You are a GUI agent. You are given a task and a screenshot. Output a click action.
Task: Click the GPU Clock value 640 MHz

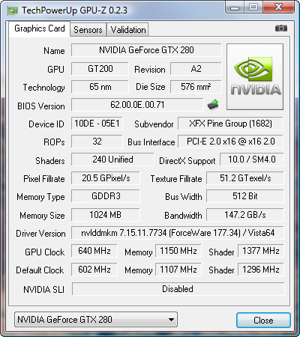[x=94, y=251]
